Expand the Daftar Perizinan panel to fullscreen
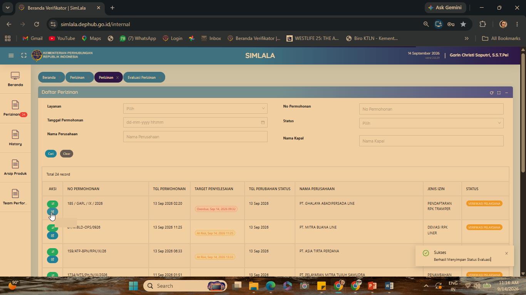This screenshot has height=295, width=526. [499, 93]
